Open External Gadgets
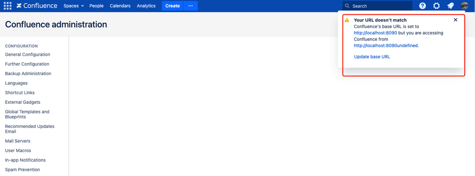 coord(23,102)
